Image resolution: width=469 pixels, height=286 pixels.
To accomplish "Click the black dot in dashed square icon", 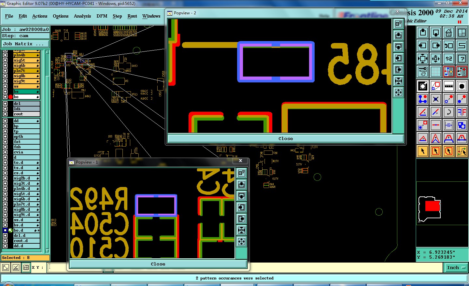I will (462, 86).
